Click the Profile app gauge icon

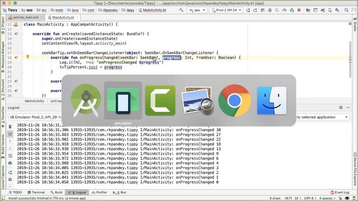(285, 10)
